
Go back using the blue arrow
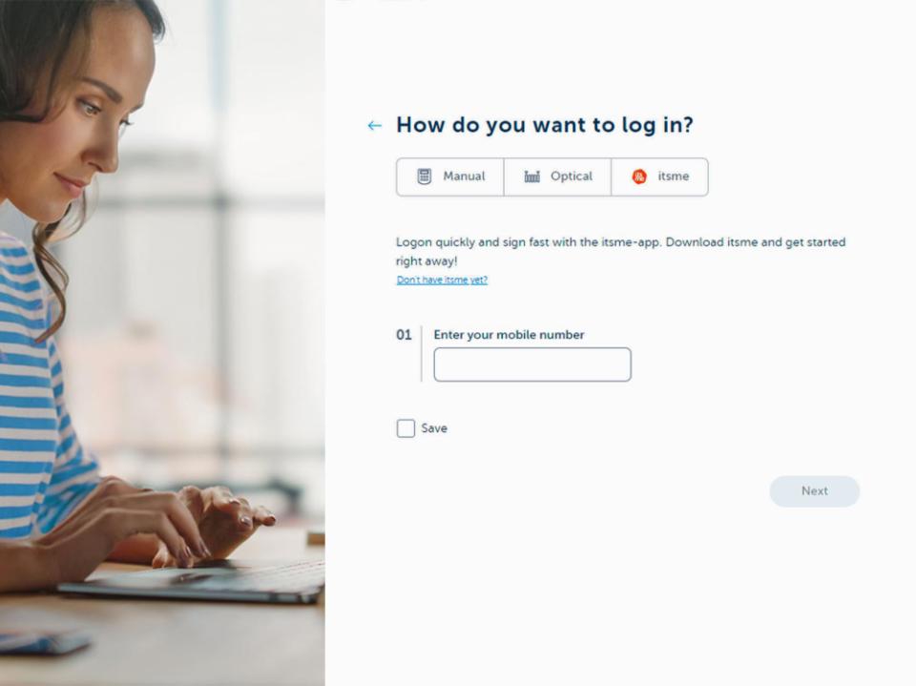pyautogui.click(x=374, y=126)
